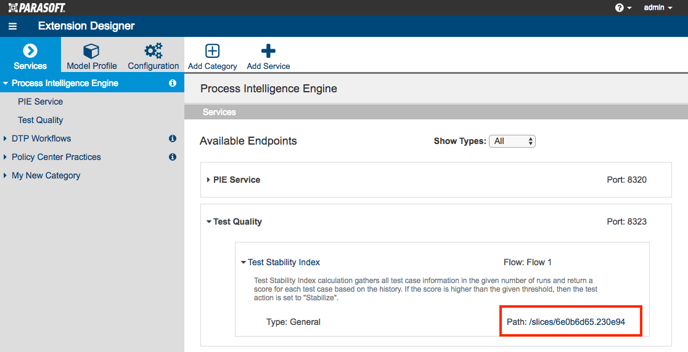Click the Type: General text
The image size is (688, 352).
pyautogui.click(x=293, y=322)
